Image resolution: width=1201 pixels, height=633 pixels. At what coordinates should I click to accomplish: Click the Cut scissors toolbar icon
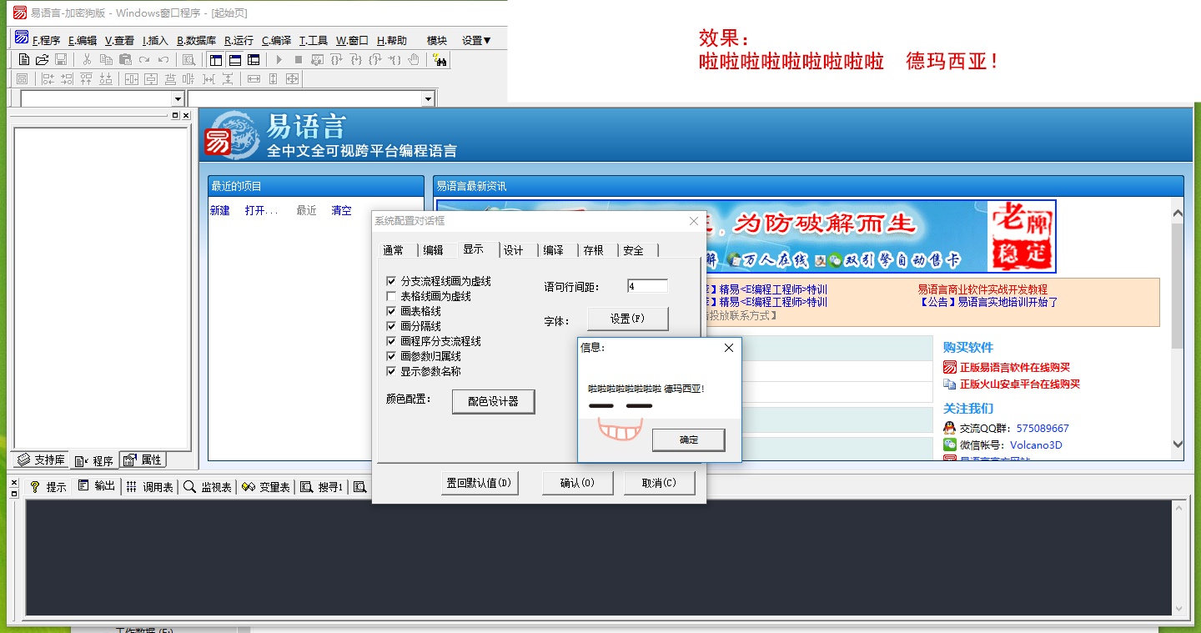87,60
